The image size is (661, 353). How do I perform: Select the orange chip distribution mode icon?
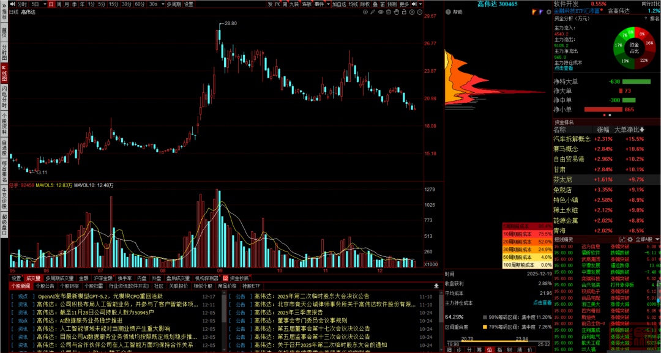tap(533, 12)
